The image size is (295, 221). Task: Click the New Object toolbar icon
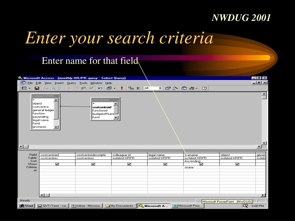tap(191, 88)
